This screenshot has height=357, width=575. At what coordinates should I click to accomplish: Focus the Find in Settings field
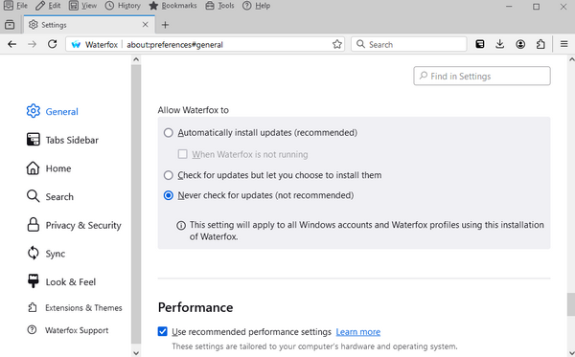(482, 76)
